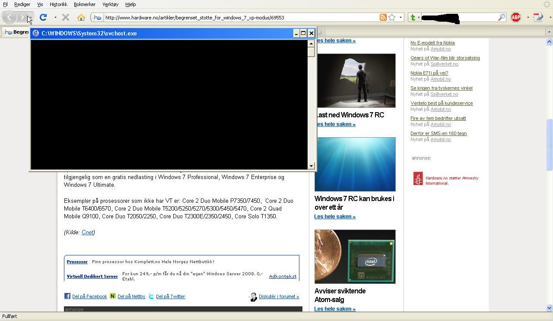The width and height of the screenshot is (553, 321).
Task: Open the Historikk menu
Action: (58, 4)
